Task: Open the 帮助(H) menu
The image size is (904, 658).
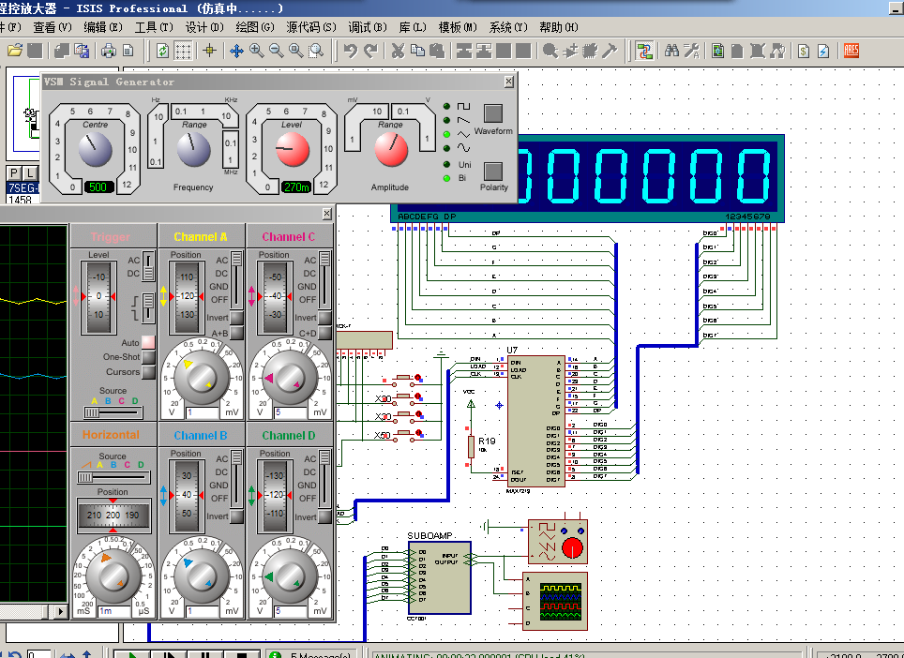Action: point(559,27)
